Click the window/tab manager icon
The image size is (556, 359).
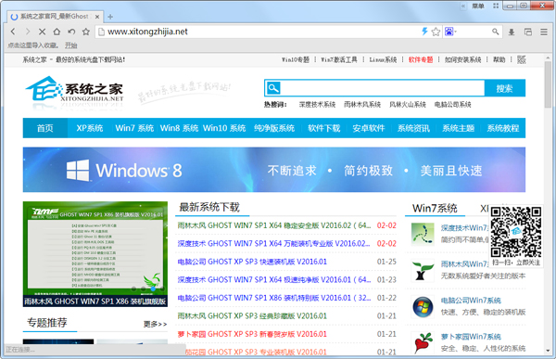pos(528,32)
